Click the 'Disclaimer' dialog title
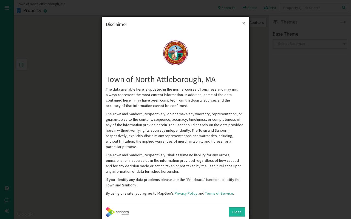Screen dimensions: 351x219 coord(117,24)
